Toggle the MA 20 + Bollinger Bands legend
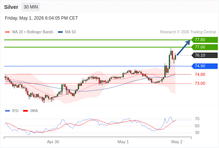 pyautogui.click(x=29, y=32)
